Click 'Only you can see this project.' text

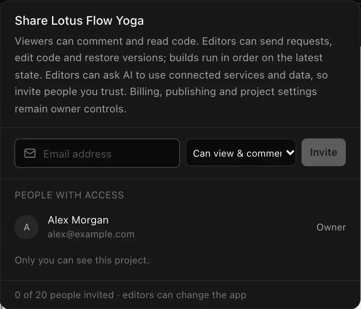(82, 260)
